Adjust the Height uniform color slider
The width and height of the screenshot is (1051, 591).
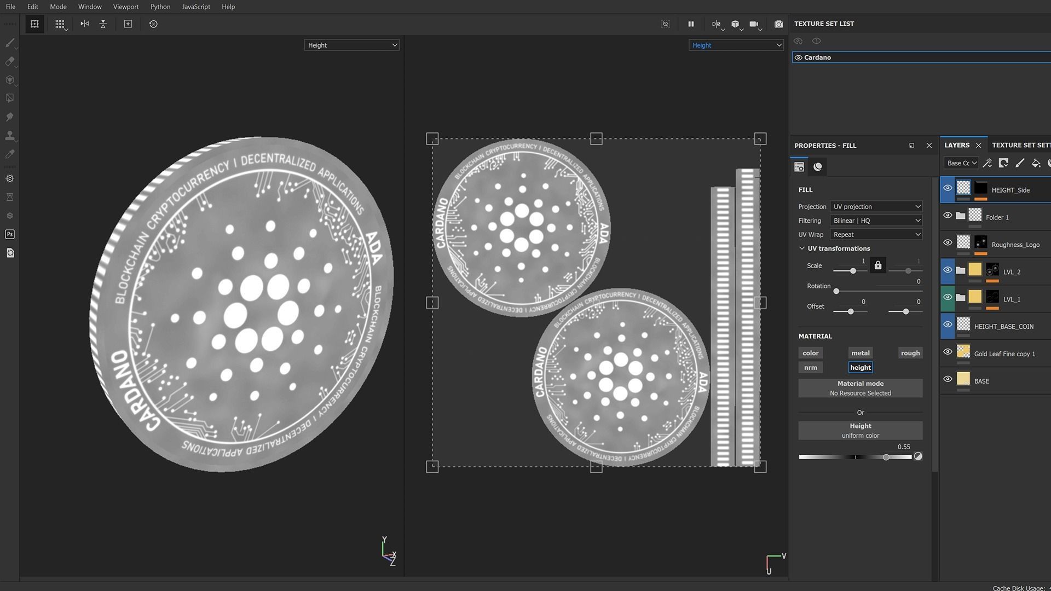(x=886, y=457)
